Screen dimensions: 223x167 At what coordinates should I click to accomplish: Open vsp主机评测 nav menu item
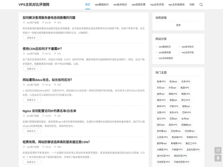pyautogui.click(x=157, y=5)
